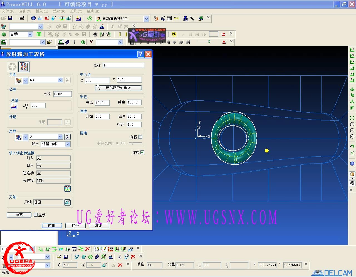Click the Toolpath Strategies icon

(90, 18)
